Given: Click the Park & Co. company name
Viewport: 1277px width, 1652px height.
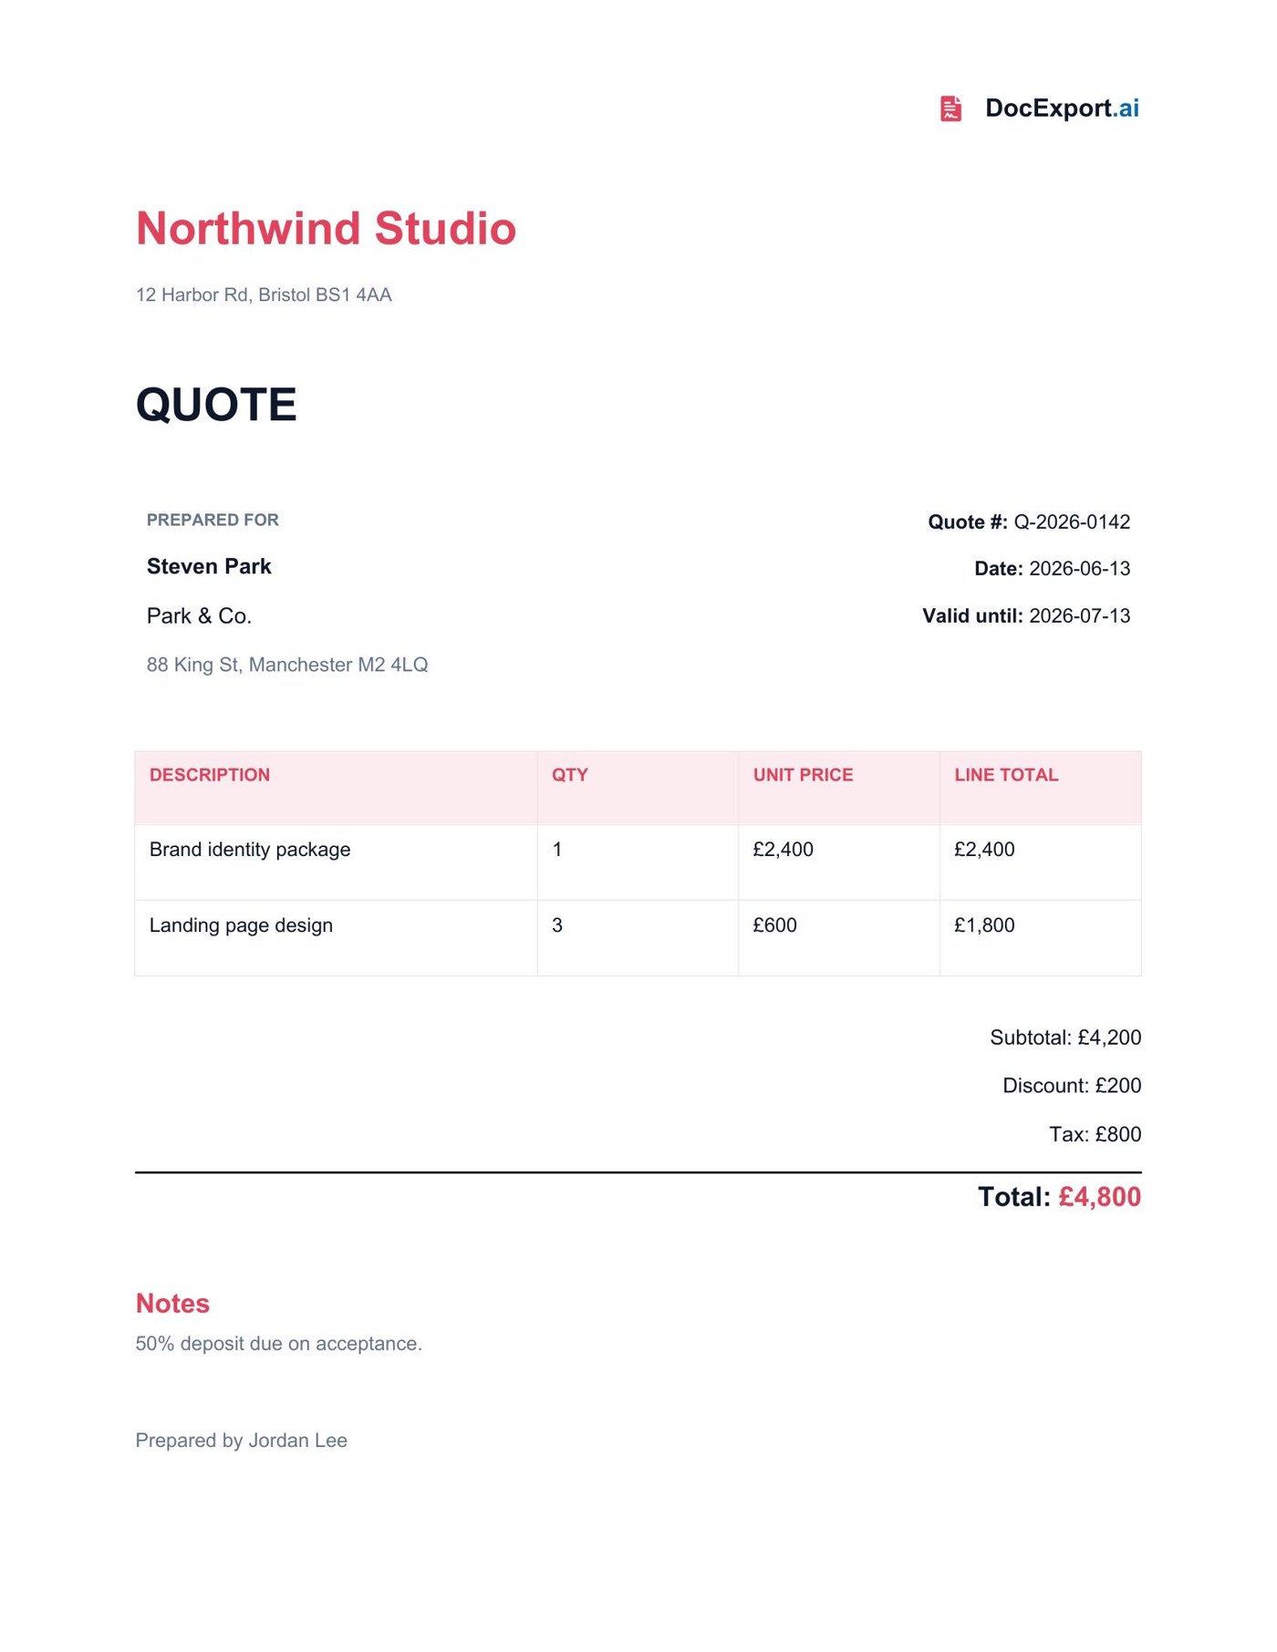Looking at the screenshot, I should (x=199, y=616).
